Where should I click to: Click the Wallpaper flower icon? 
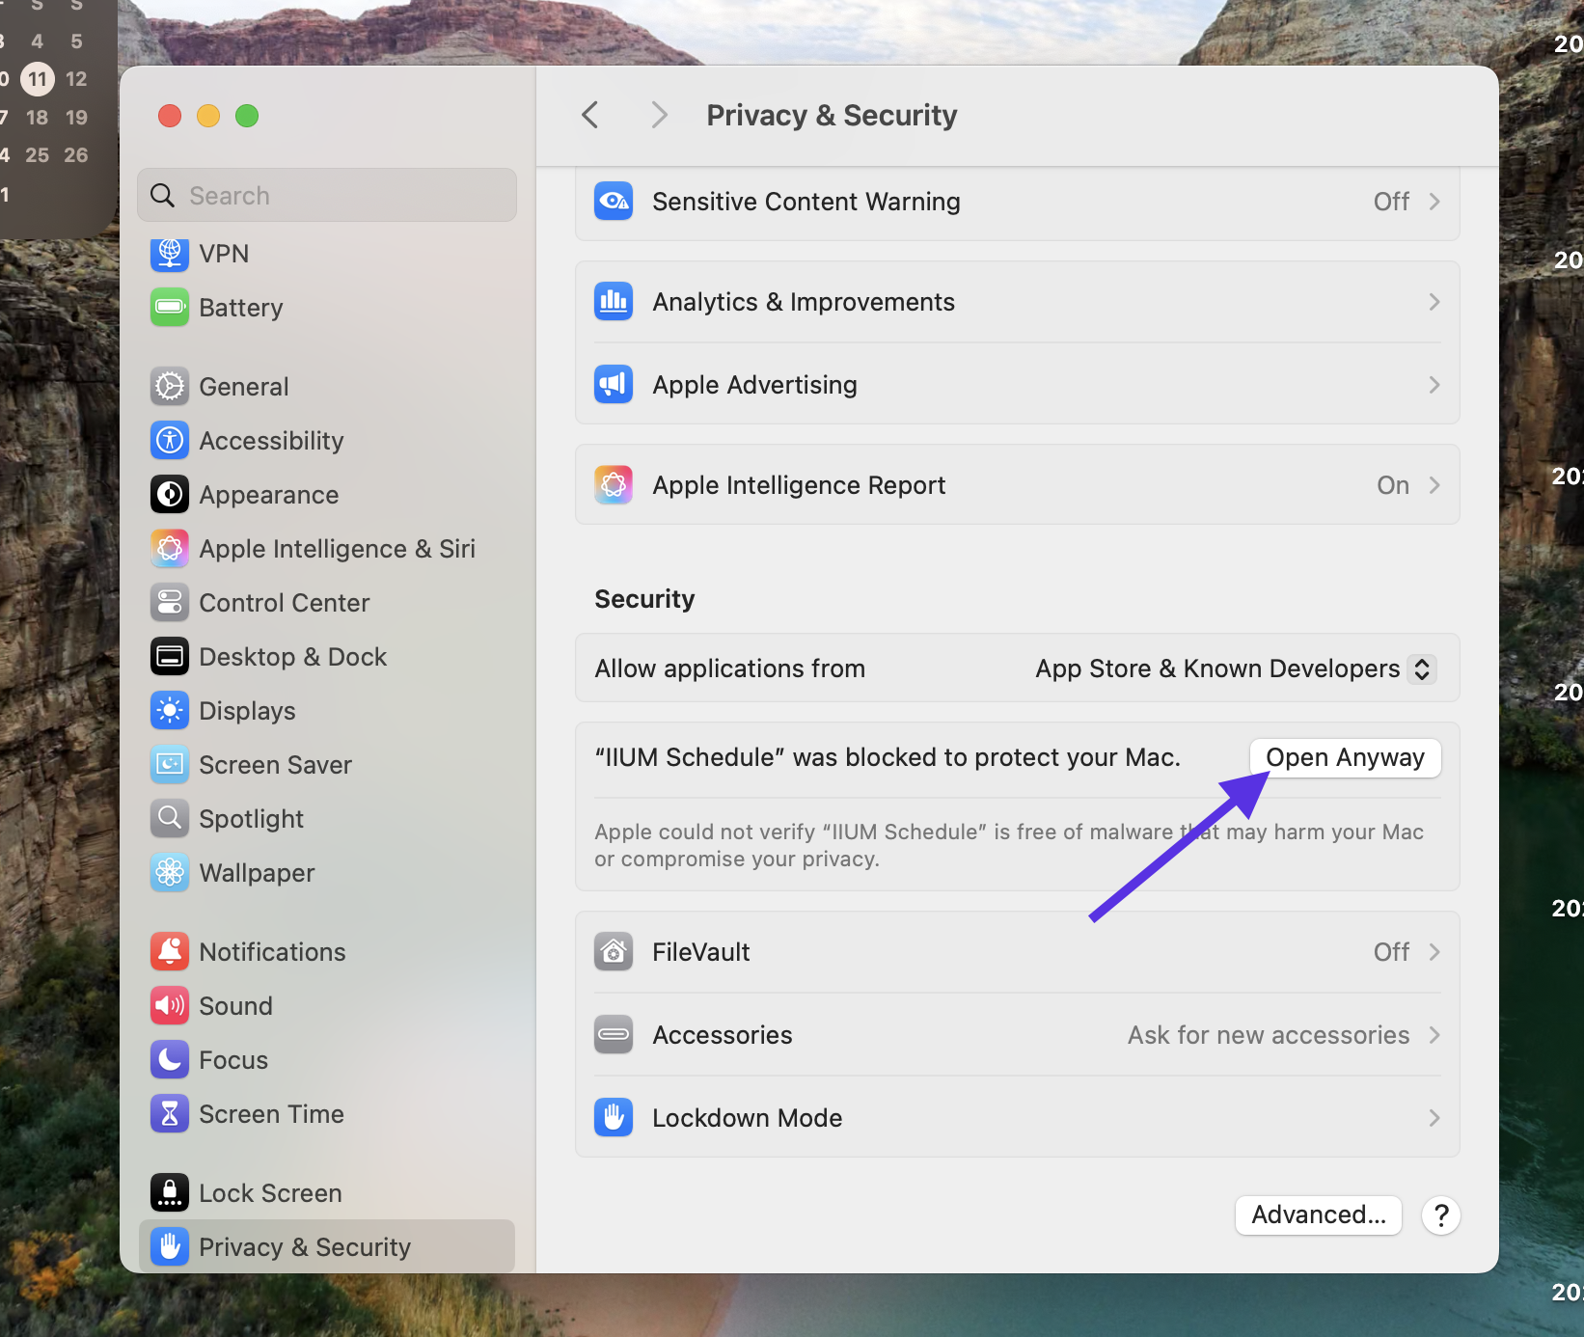[170, 873]
